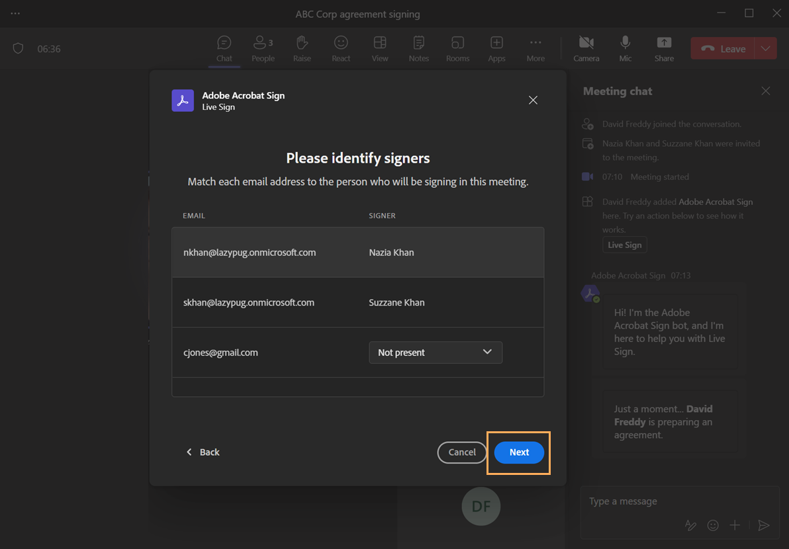Click the top-left ellipsis menu

click(x=15, y=13)
